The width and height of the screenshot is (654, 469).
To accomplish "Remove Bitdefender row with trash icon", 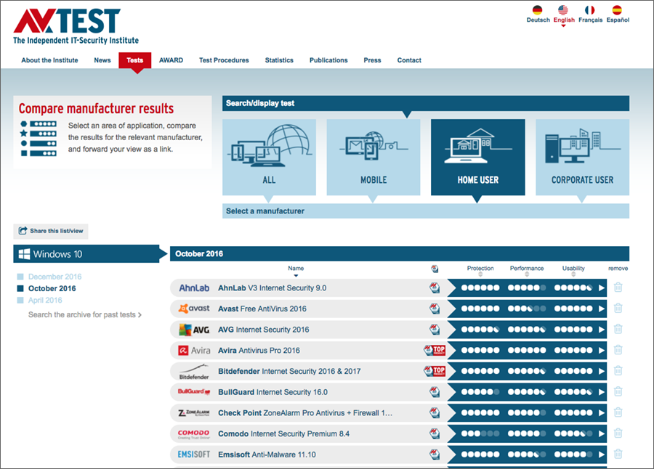I will 618,370.
